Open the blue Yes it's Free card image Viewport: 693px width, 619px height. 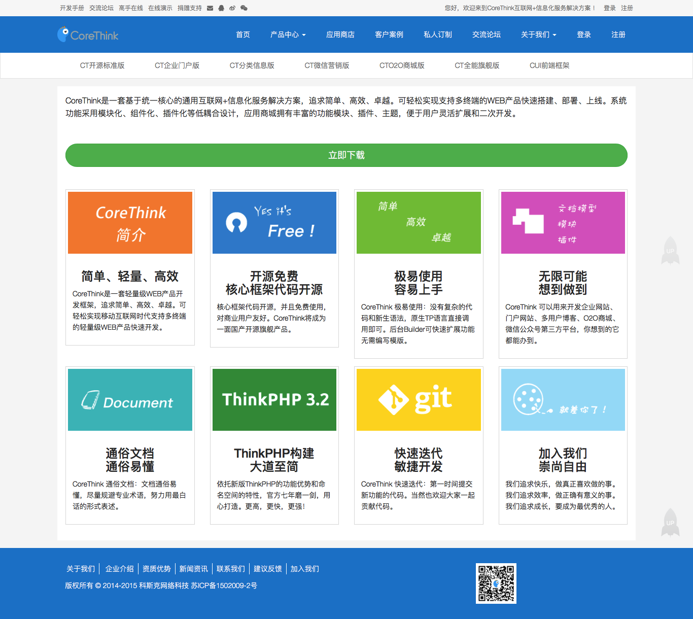tap(274, 223)
